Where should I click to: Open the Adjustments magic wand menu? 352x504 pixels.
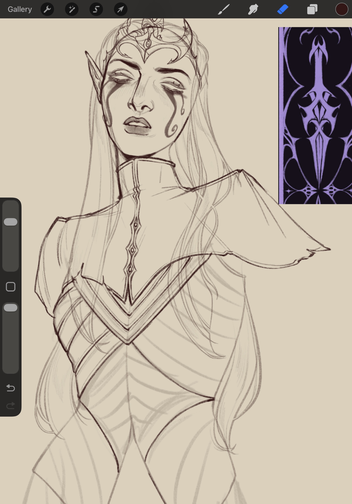(72, 9)
